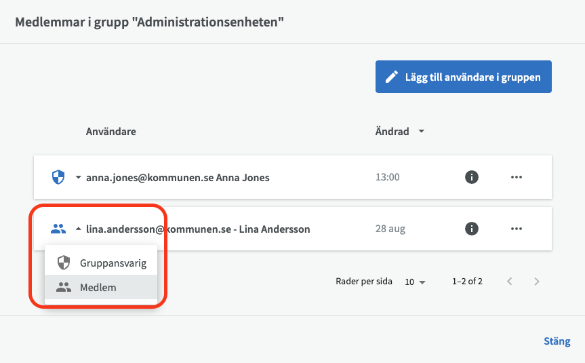Close the dialog with Stäng
The height and width of the screenshot is (363, 585).
557,341
